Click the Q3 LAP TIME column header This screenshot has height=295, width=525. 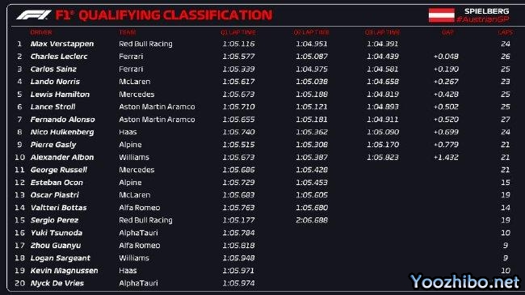click(382, 32)
